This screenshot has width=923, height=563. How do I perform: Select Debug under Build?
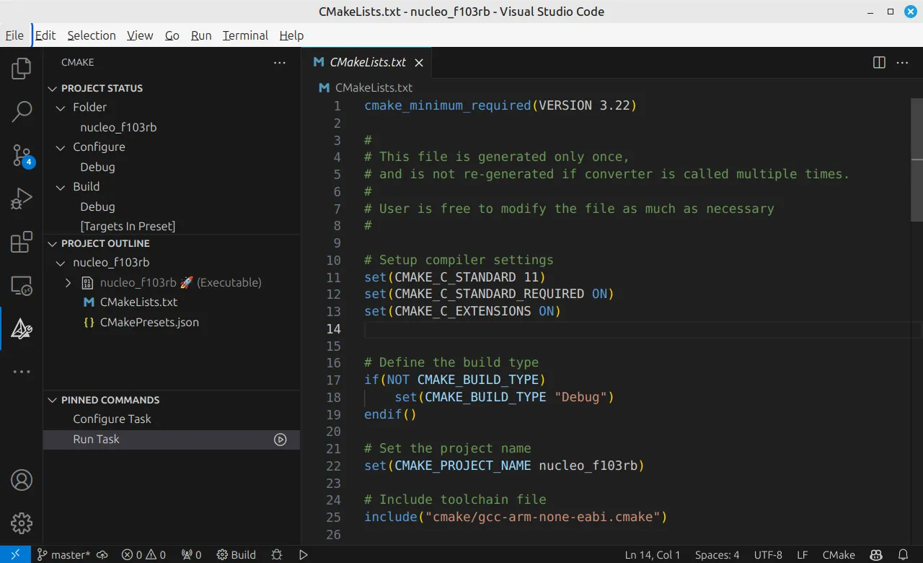(97, 207)
